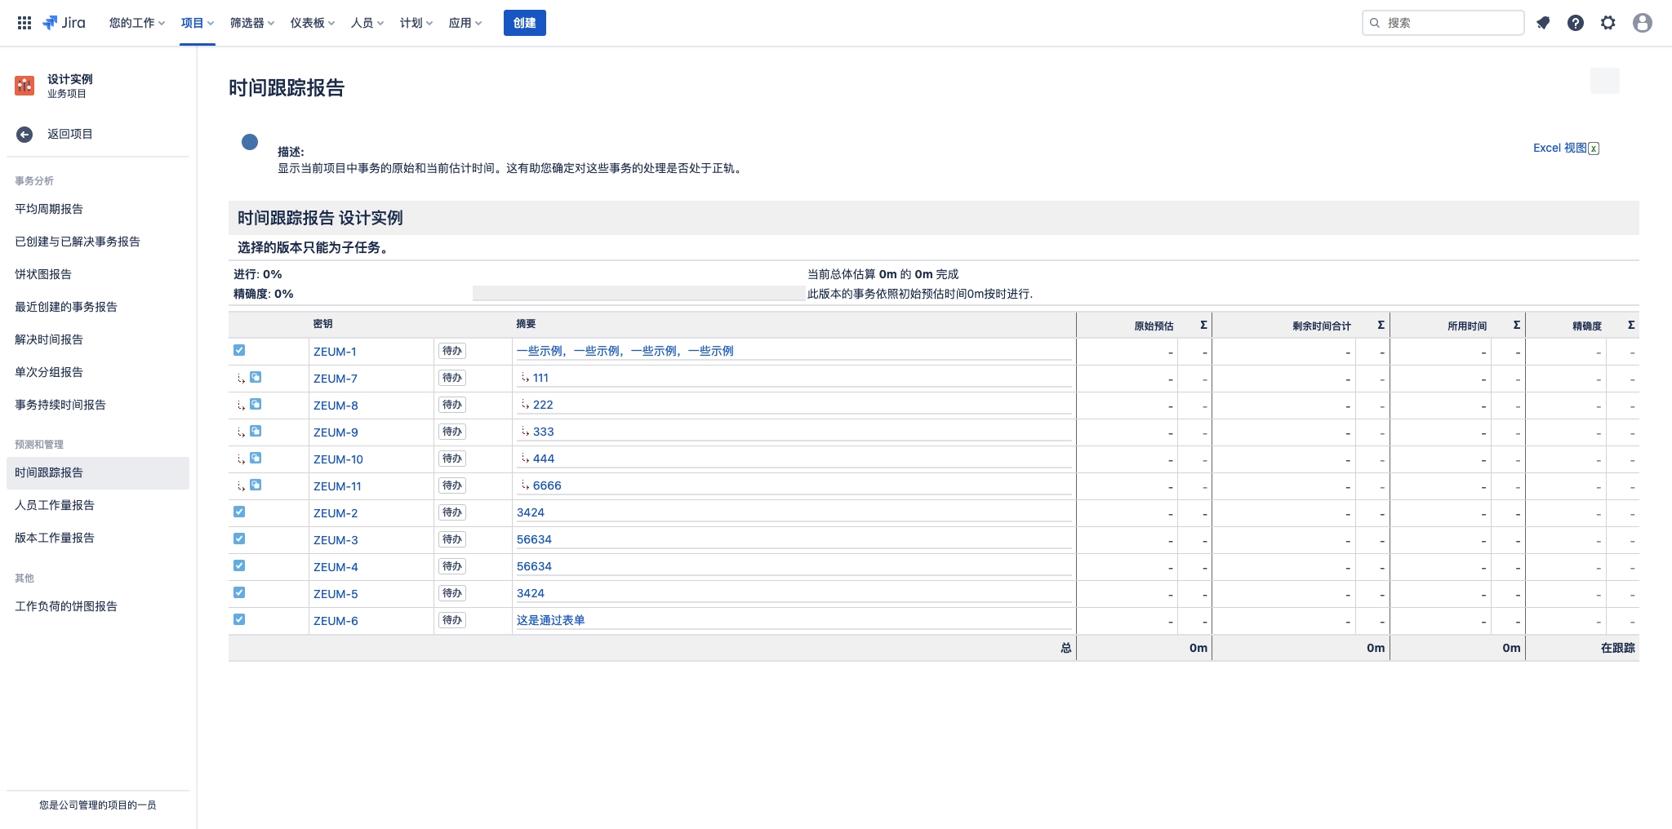
Task: Open the user profile avatar
Action: [x=1643, y=23]
